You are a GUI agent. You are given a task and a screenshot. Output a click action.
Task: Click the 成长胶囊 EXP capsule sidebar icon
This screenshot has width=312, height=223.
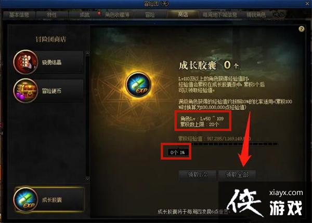[25, 199]
